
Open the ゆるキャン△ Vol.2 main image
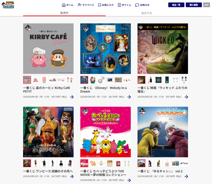pos(163,132)
